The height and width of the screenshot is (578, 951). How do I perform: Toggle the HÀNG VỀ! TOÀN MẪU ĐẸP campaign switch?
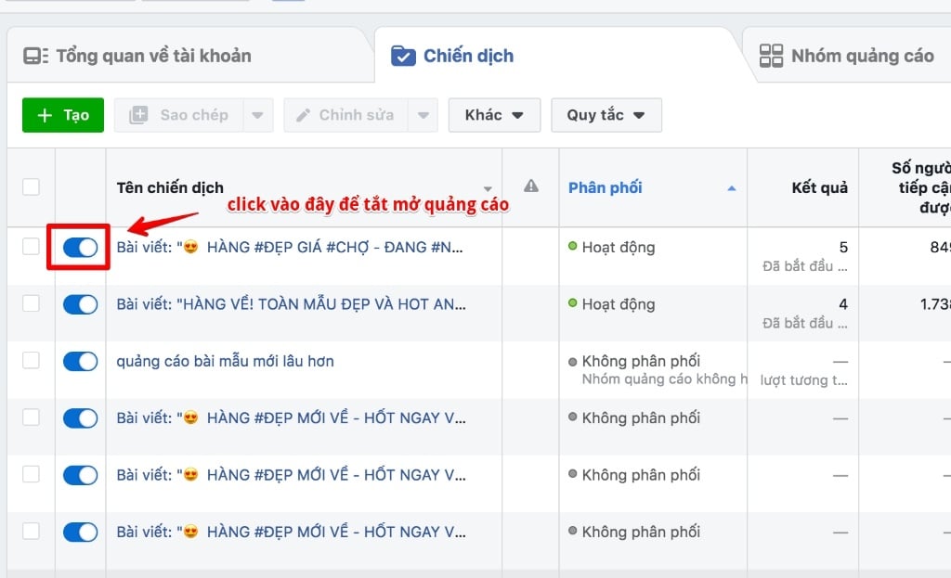pos(80,304)
